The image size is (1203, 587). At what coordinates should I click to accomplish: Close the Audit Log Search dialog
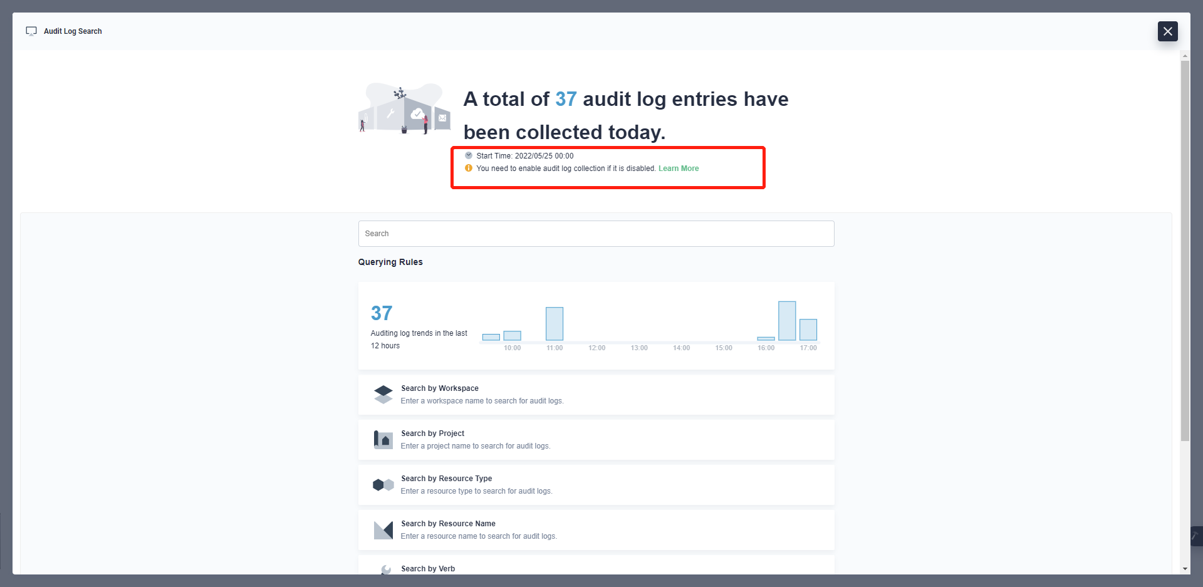point(1167,31)
